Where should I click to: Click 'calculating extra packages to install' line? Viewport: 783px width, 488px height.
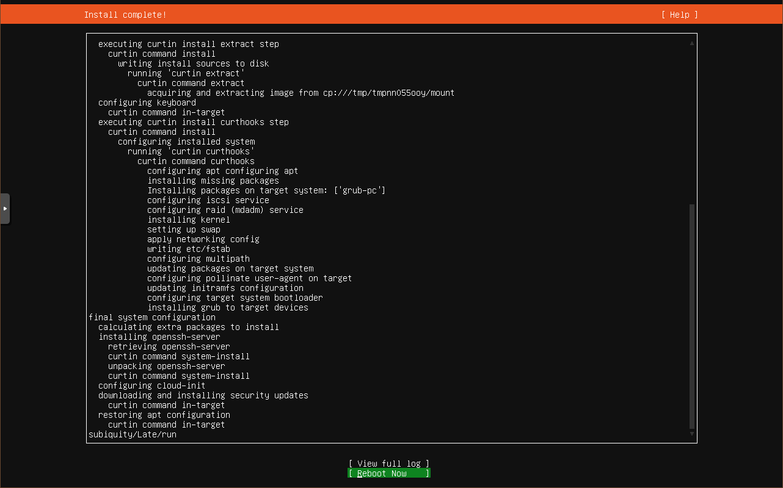tap(189, 327)
